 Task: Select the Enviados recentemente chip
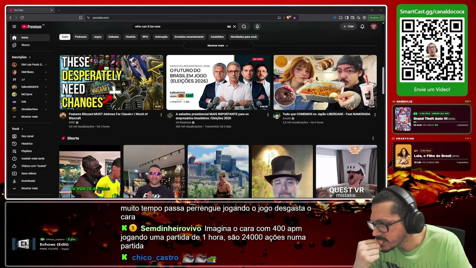tap(189, 37)
